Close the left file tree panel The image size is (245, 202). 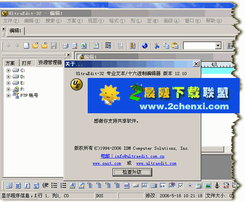[69, 55]
